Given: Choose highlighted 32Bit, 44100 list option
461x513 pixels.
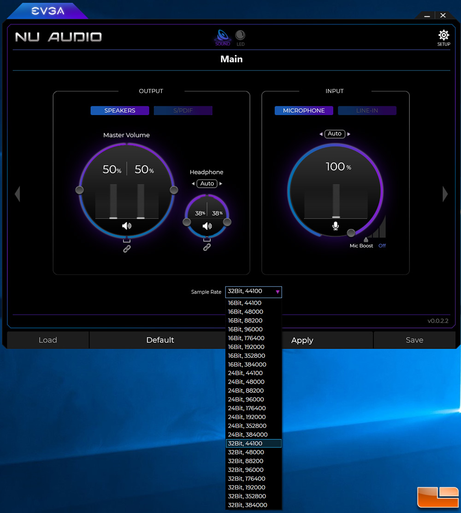Looking at the screenshot, I should [254, 443].
